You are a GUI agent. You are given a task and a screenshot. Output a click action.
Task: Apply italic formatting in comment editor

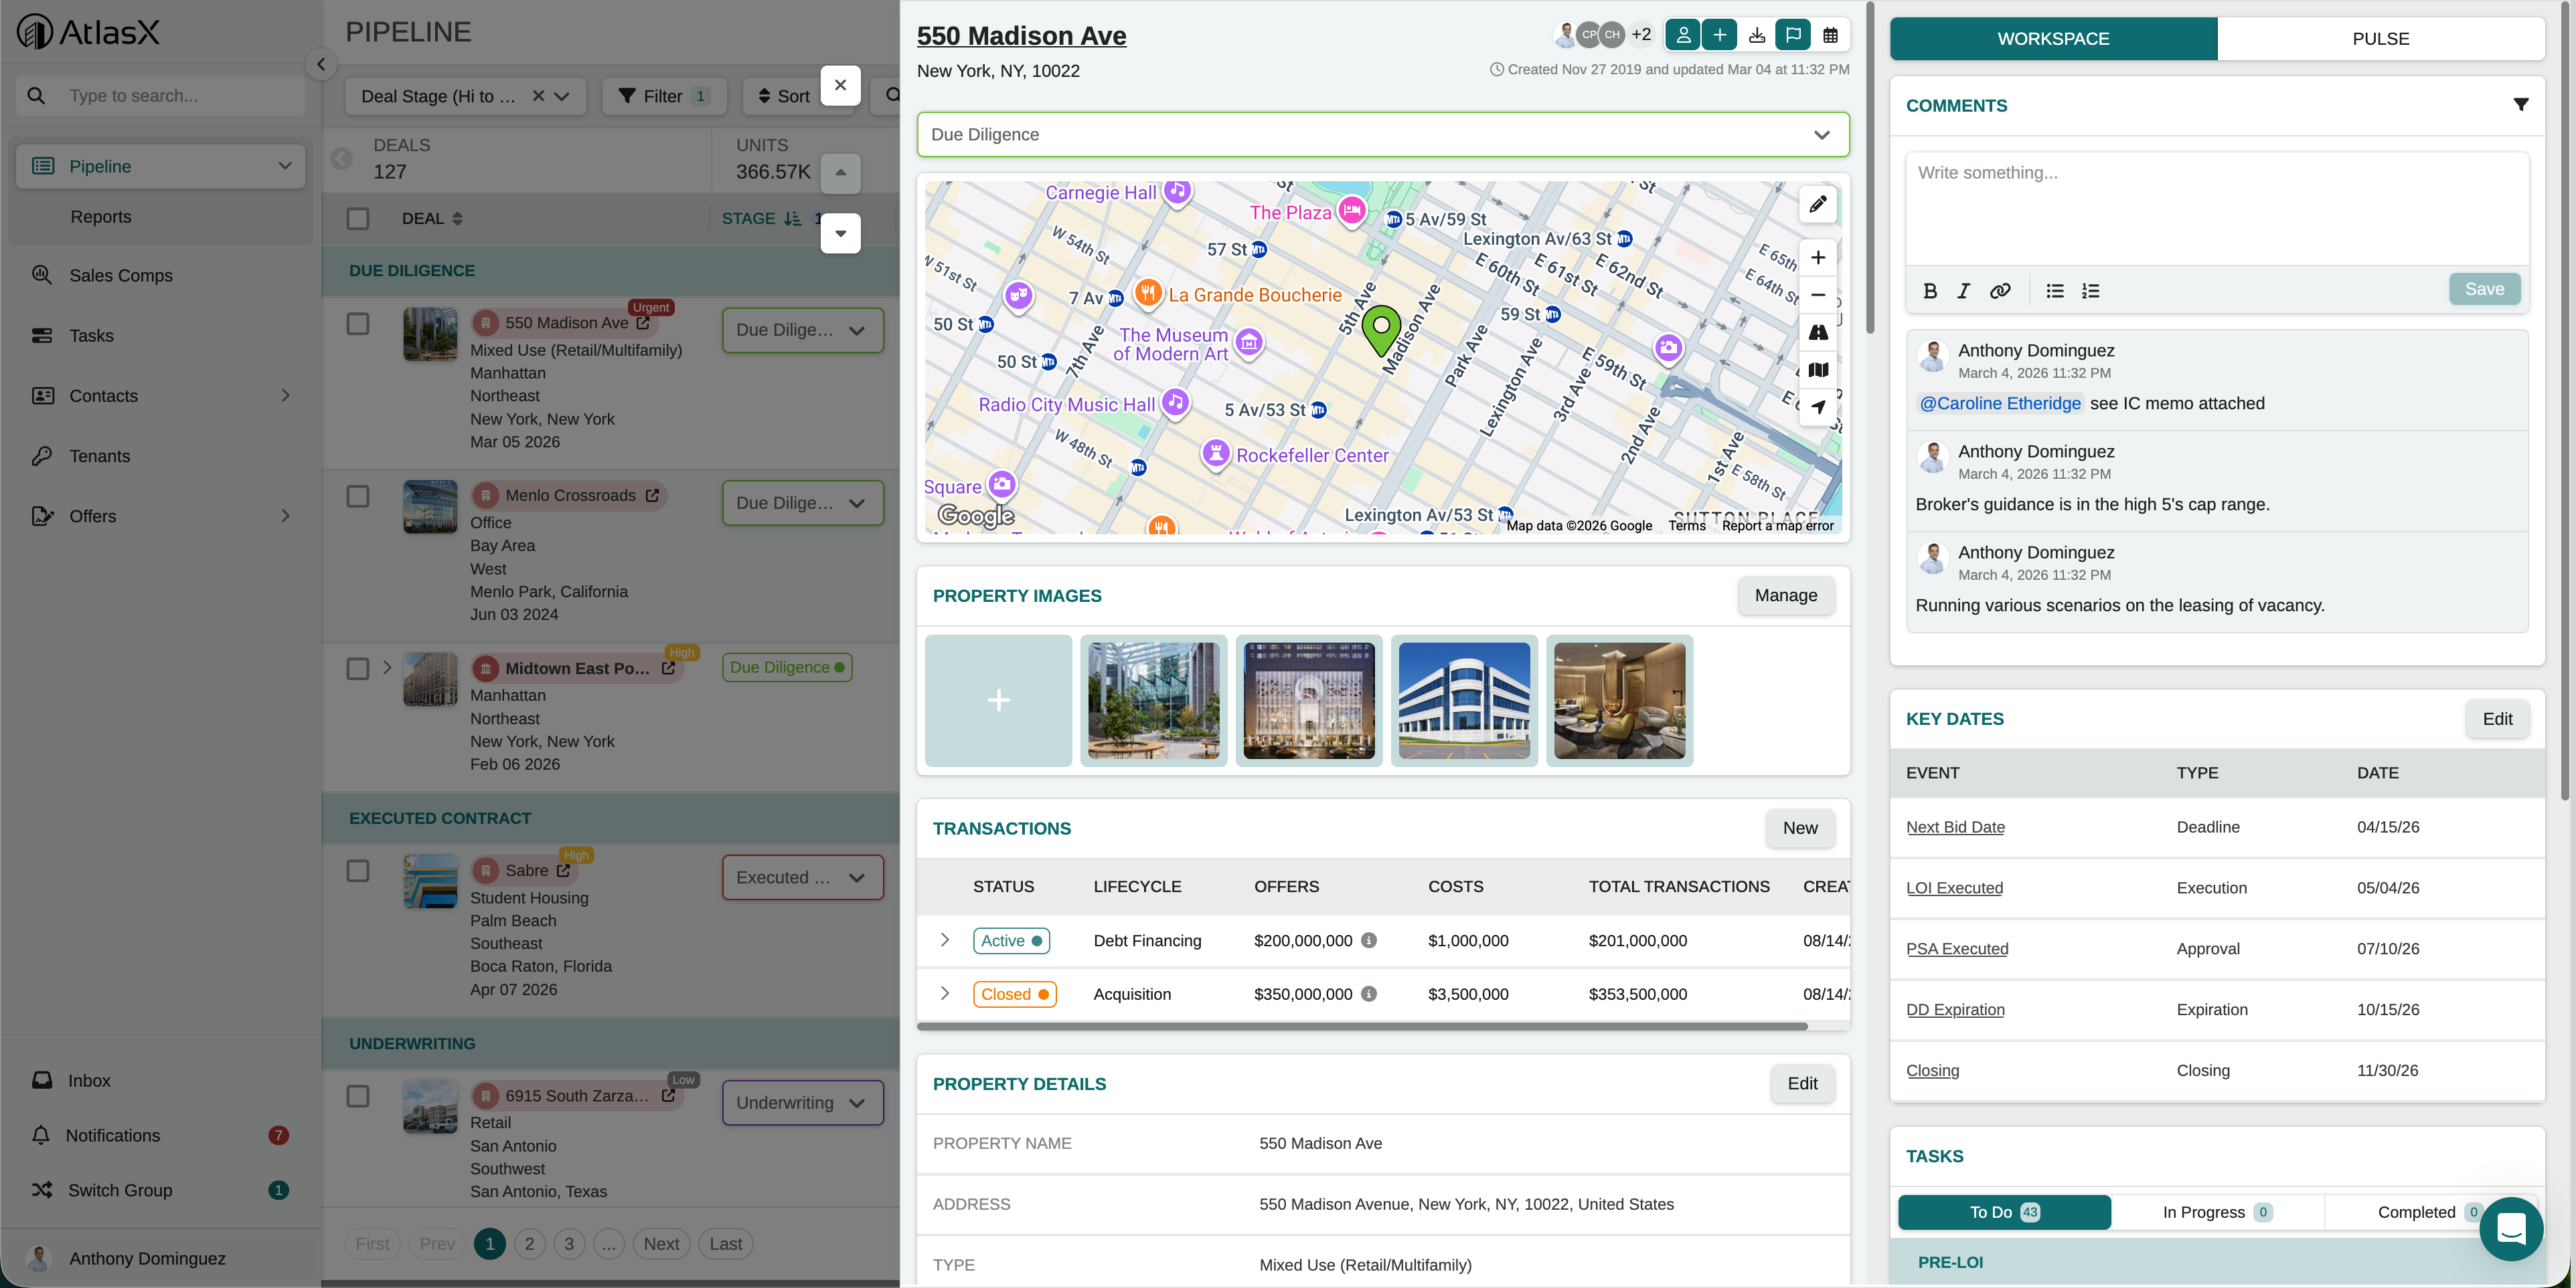1964,291
